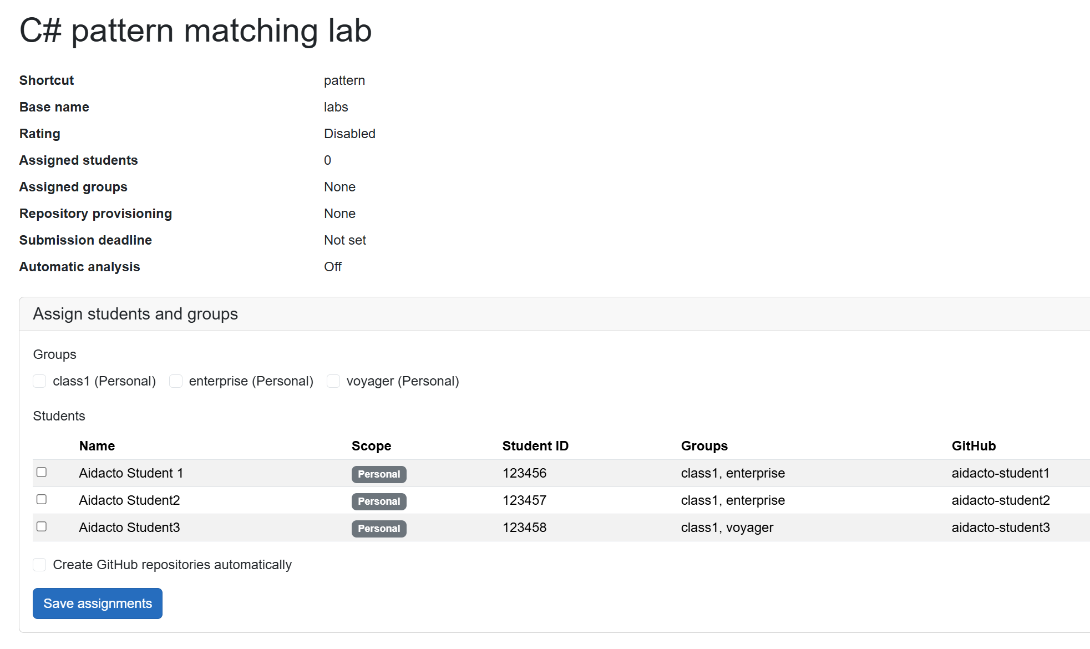
Task: Click the rating value 'Disabled'
Action: (x=349, y=134)
